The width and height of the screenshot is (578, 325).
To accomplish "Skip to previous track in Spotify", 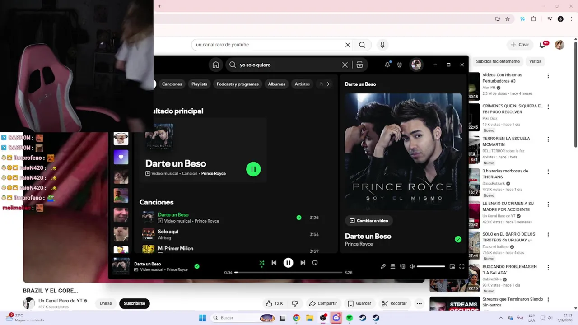I will tap(274, 263).
